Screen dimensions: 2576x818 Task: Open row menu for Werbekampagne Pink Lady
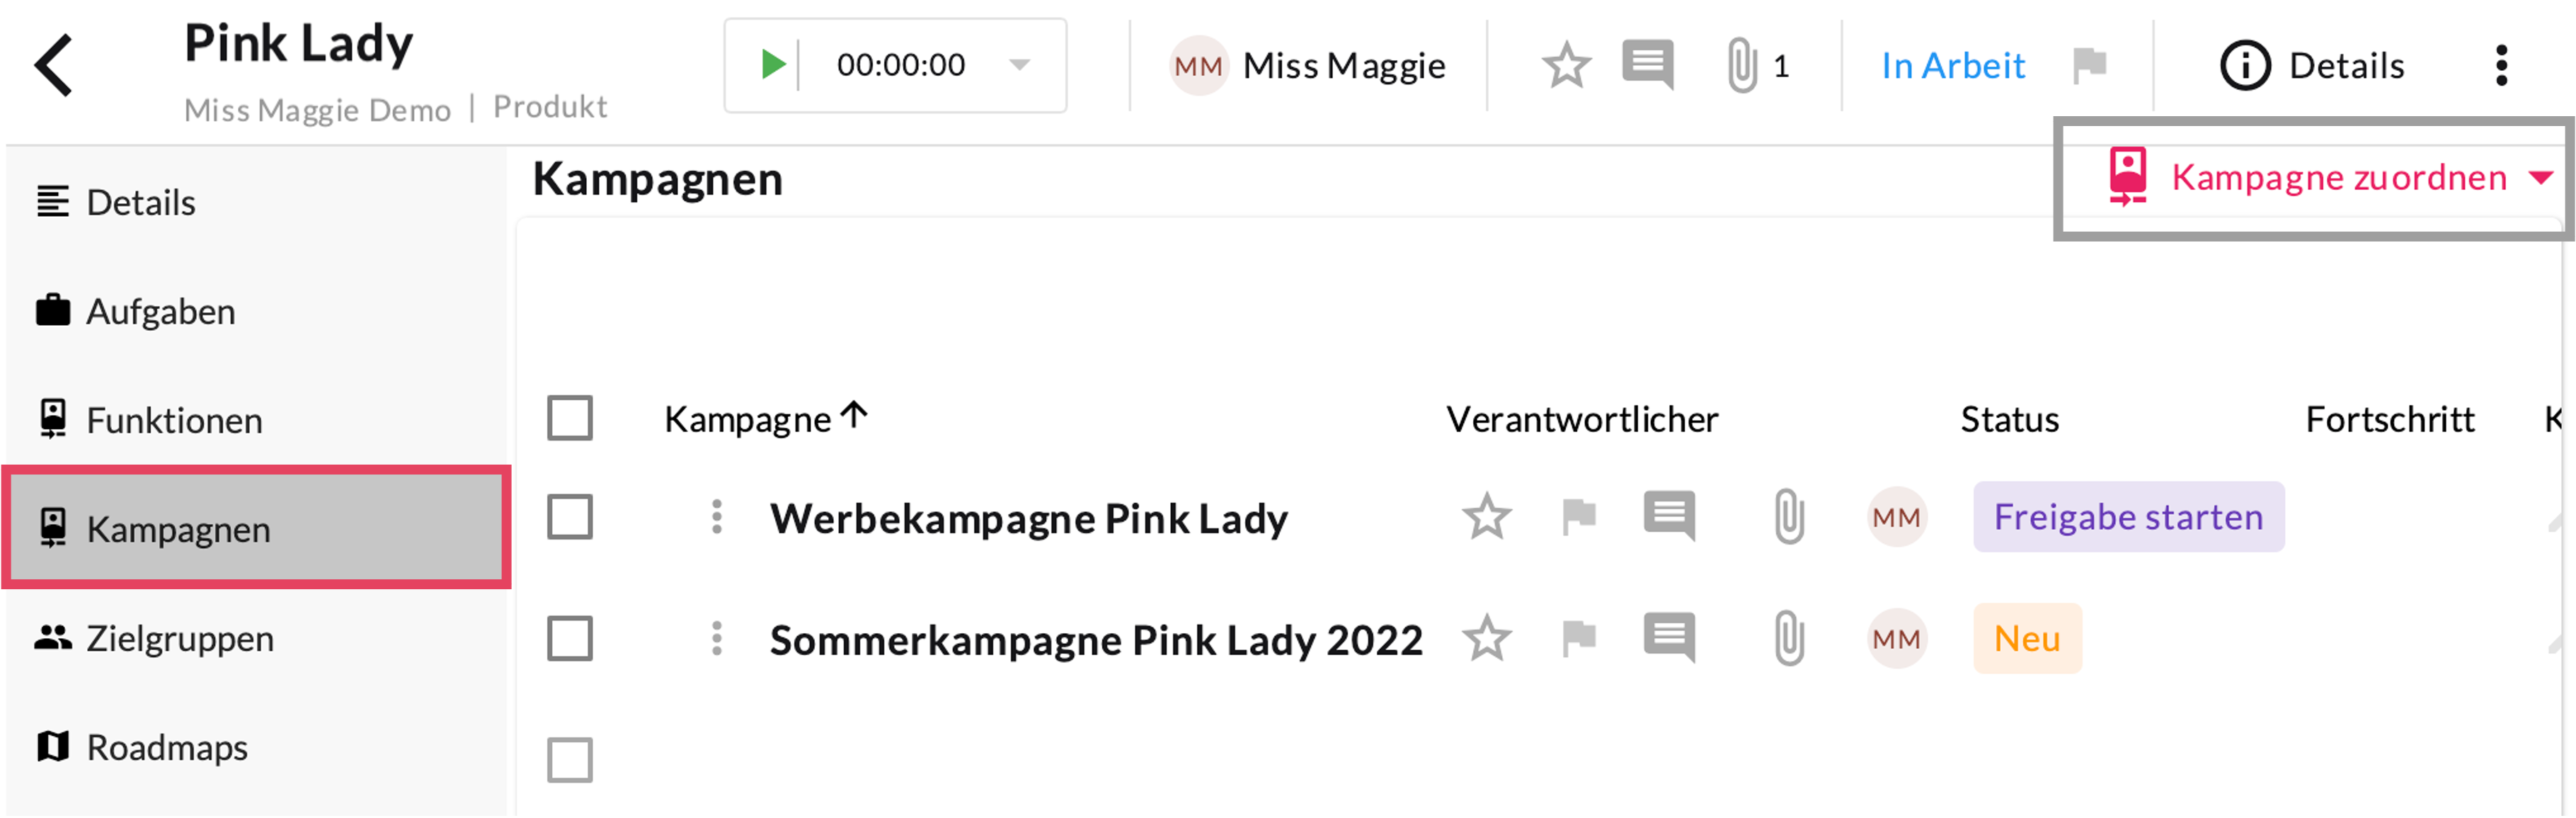pyautogui.click(x=716, y=517)
